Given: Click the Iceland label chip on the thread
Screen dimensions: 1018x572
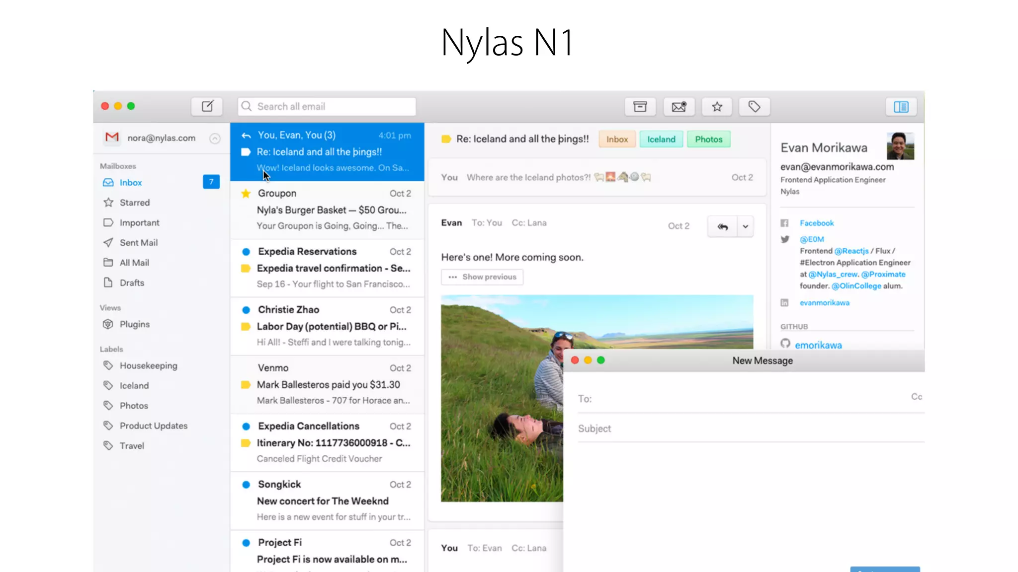Looking at the screenshot, I should click(x=661, y=140).
